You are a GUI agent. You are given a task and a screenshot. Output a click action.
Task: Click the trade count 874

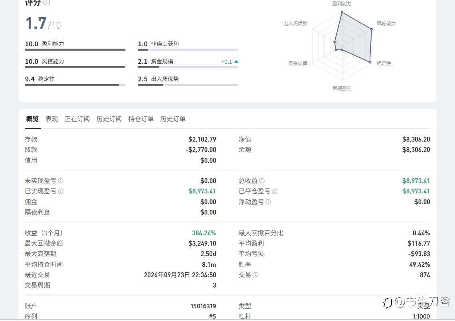(x=425, y=275)
